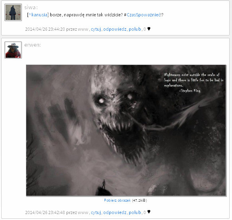232x220 pixels.
Task: Click 'odpowiedz' on erwen's post
Action: click(x=115, y=212)
